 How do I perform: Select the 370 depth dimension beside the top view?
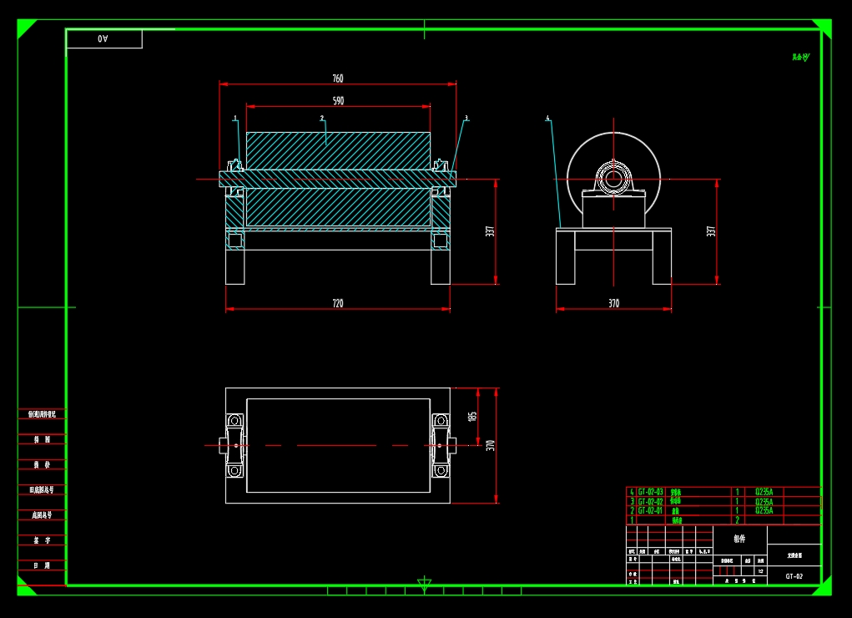point(490,445)
